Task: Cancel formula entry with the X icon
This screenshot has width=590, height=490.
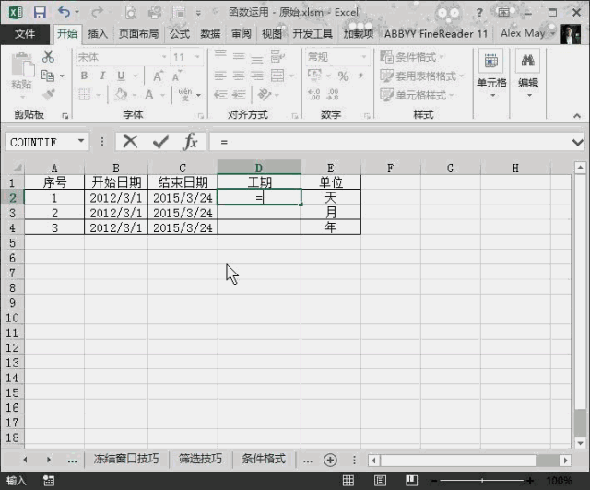Action: coord(130,142)
